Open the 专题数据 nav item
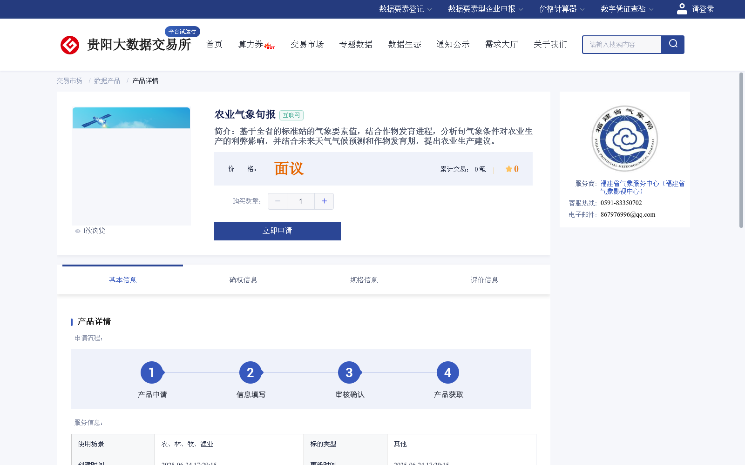The width and height of the screenshot is (745, 465). 356,44
